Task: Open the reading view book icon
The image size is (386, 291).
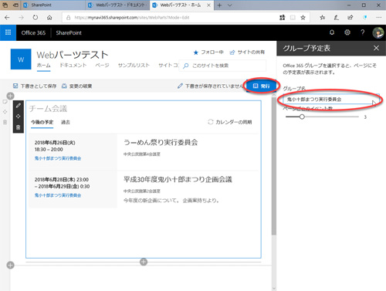Action: click(293, 18)
